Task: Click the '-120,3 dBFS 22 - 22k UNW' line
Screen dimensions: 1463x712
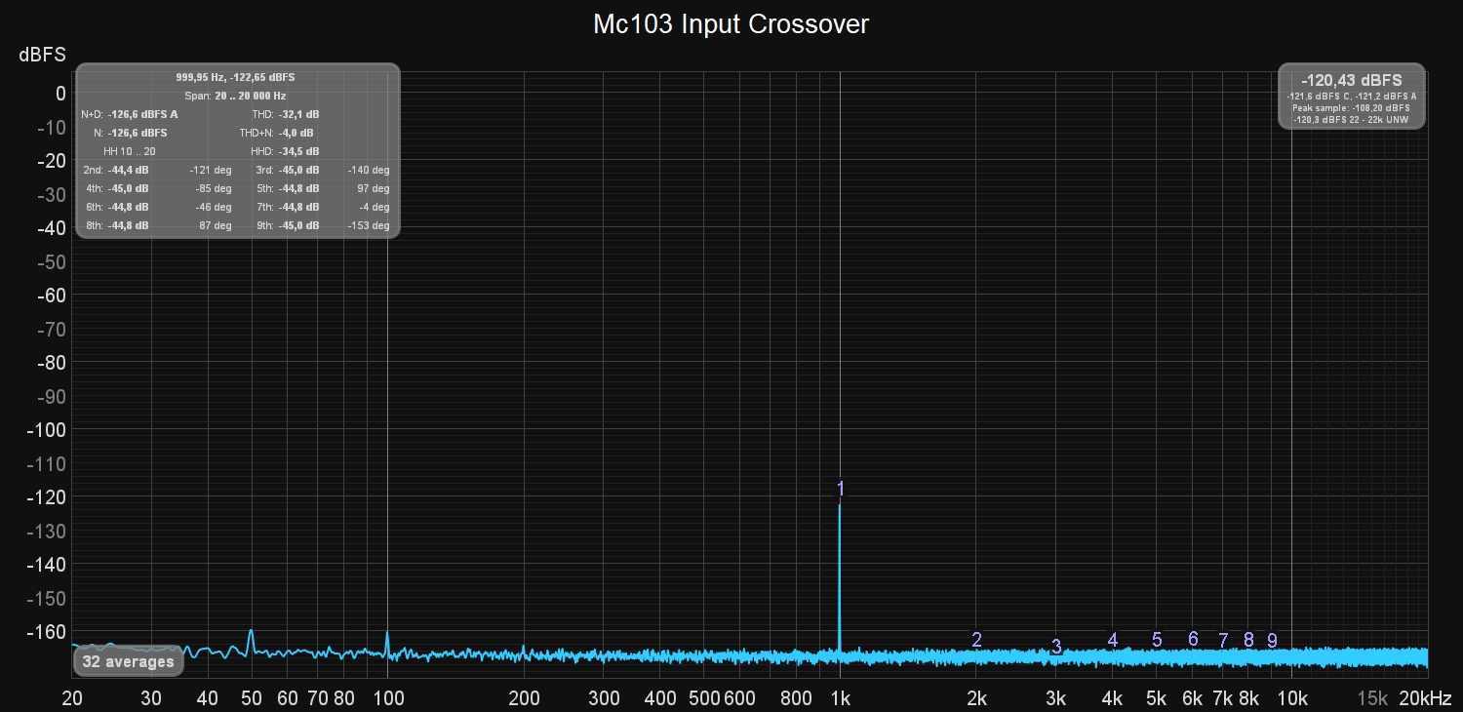Action: pyautogui.click(x=1352, y=119)
